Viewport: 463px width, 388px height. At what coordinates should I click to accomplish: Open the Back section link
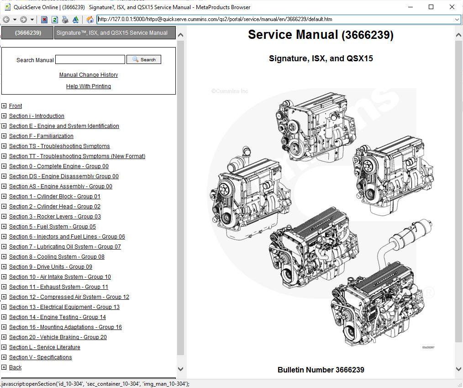16,367
